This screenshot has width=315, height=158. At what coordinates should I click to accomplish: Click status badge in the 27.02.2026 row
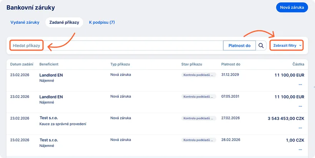(x=199, y=118)
